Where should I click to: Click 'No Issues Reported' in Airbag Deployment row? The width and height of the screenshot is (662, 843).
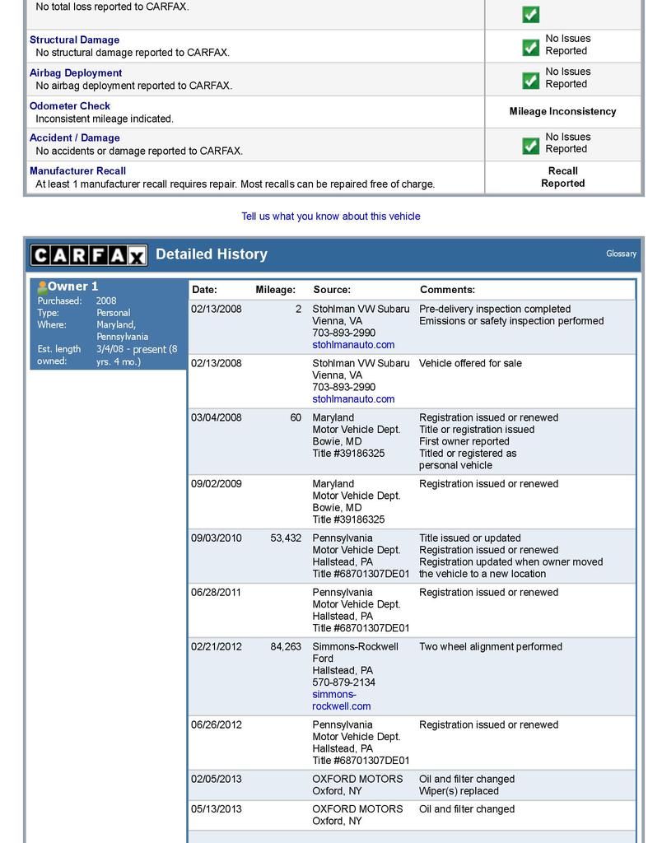(x=568, y=78)
